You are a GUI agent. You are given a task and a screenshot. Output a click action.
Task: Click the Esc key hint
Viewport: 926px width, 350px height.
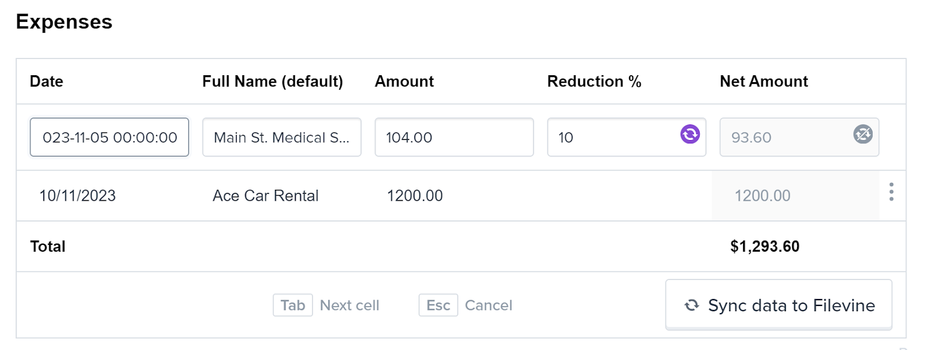438,305
